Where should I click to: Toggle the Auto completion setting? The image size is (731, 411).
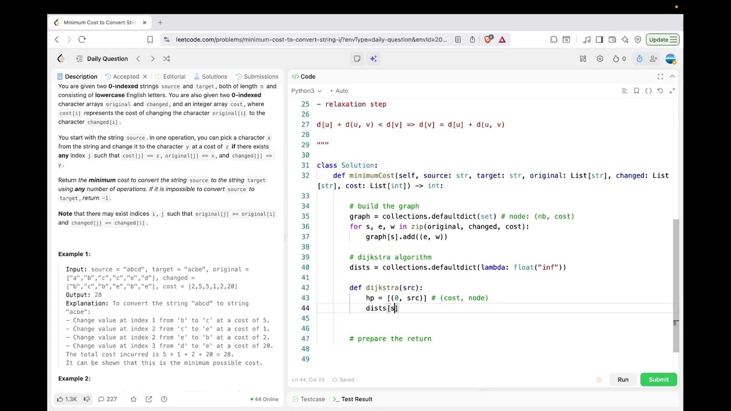pos(339,91)
